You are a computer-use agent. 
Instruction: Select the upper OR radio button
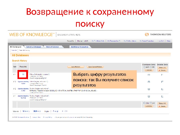pos(151,67)
